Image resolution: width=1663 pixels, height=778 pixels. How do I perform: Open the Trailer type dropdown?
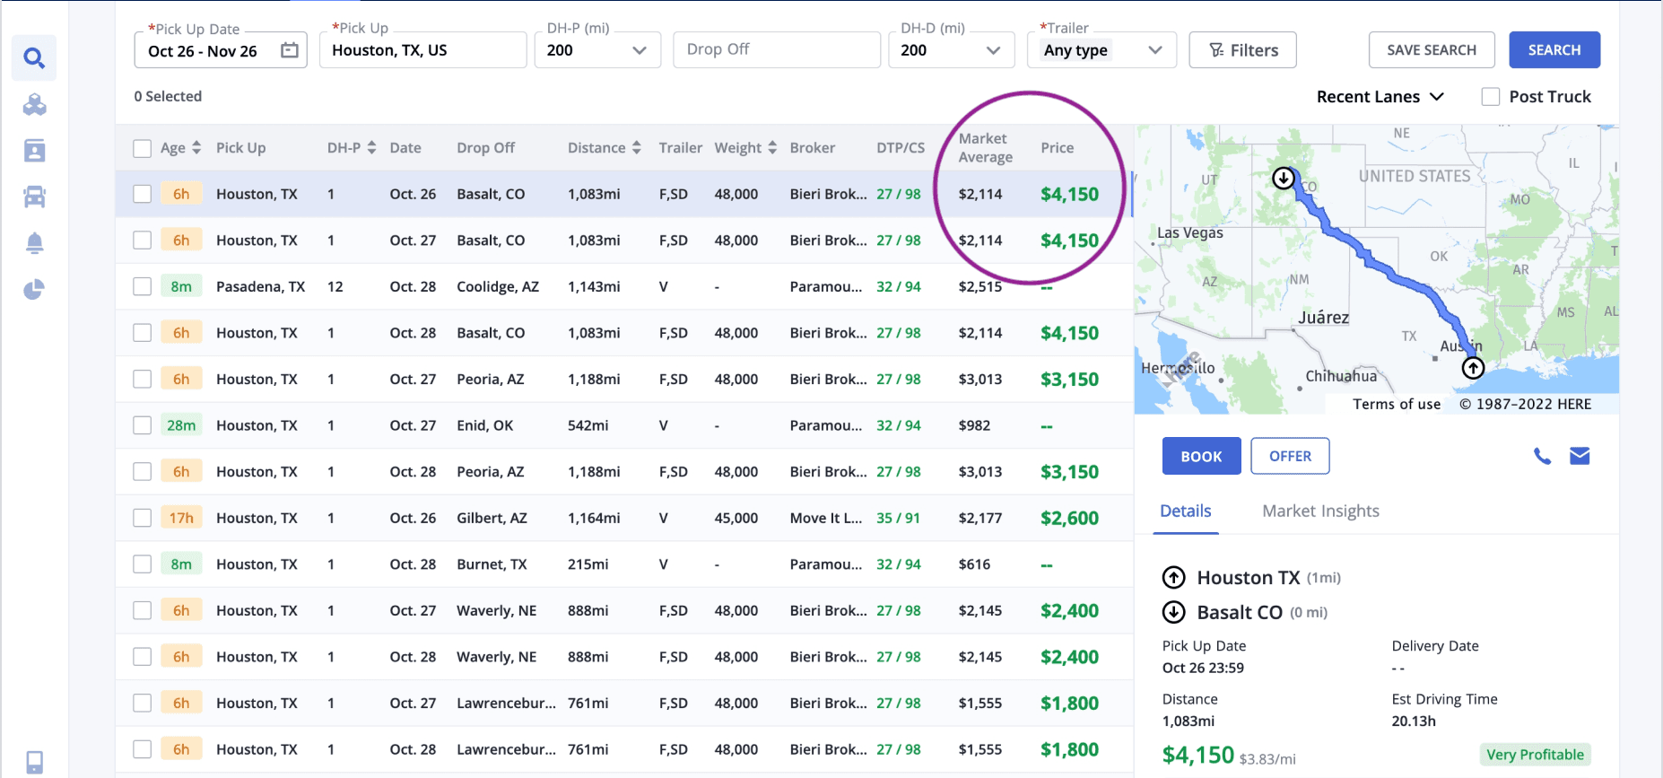[x=1154, y=50]
